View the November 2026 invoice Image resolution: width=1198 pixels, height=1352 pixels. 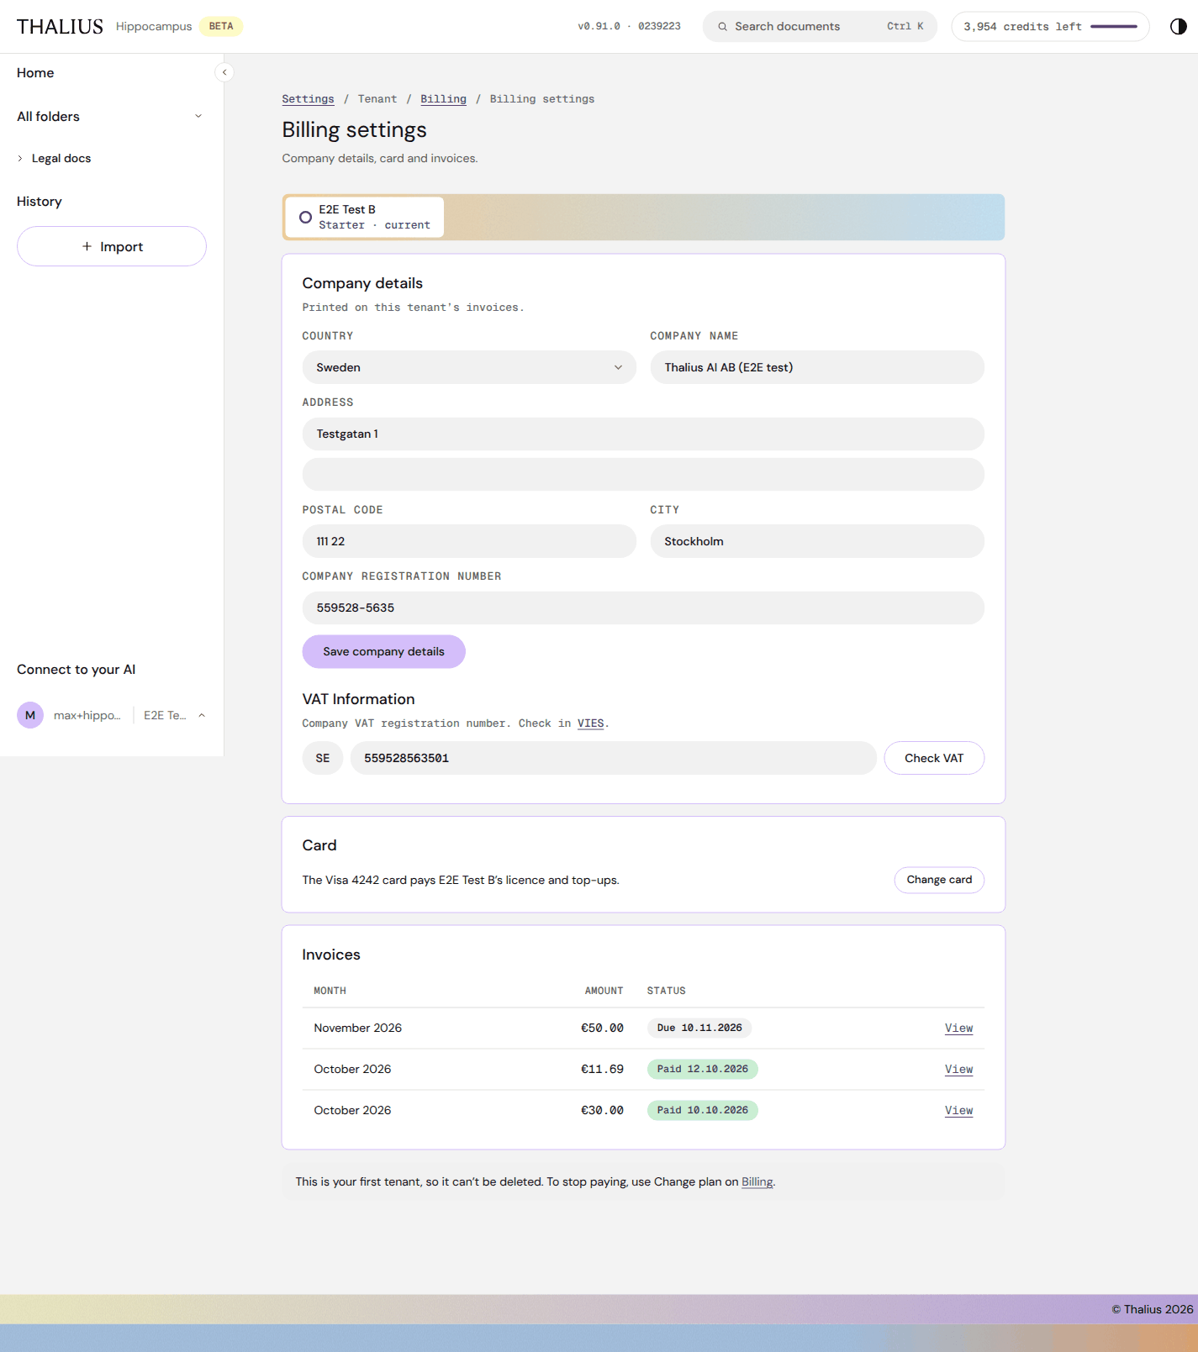[x=958, y=1028]
